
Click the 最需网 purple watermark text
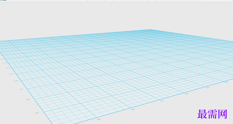click(212, 114)
